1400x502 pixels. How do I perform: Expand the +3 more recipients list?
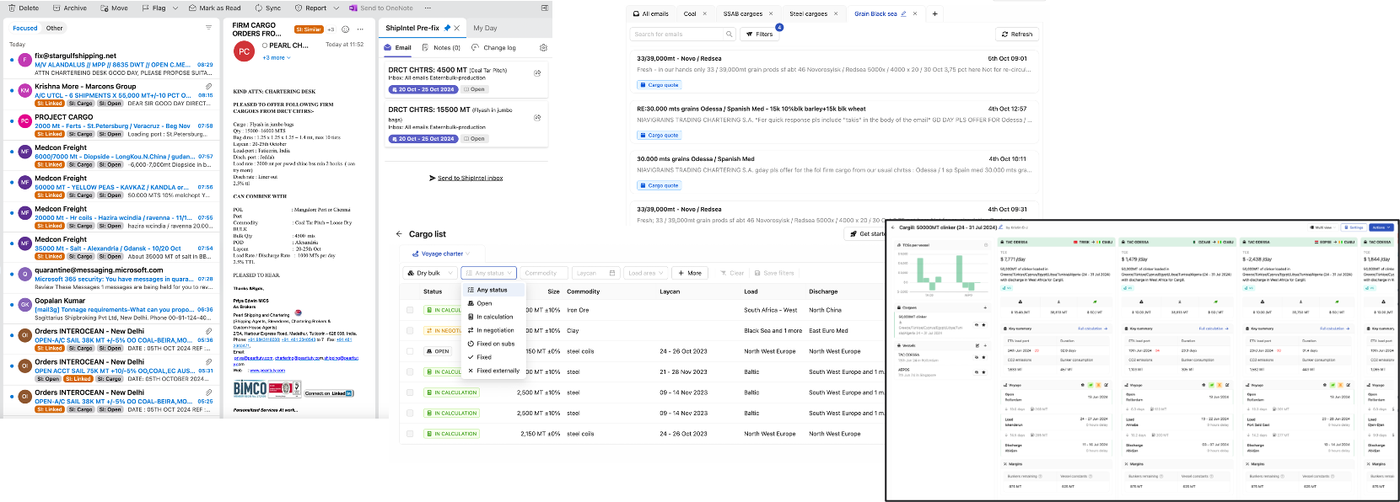[276, 58]
